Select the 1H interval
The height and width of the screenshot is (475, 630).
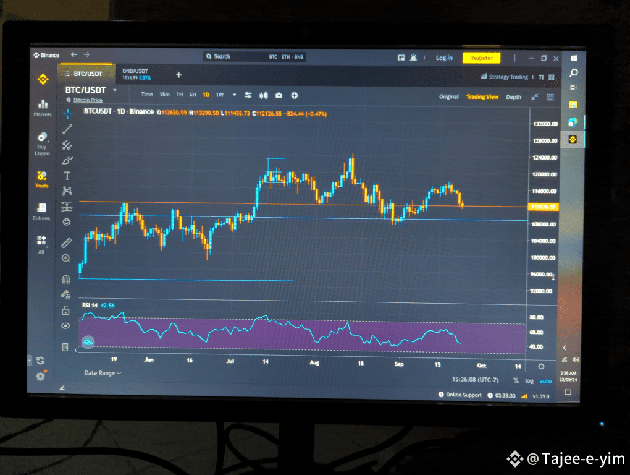pyautogui.click(x=180, y=95)
